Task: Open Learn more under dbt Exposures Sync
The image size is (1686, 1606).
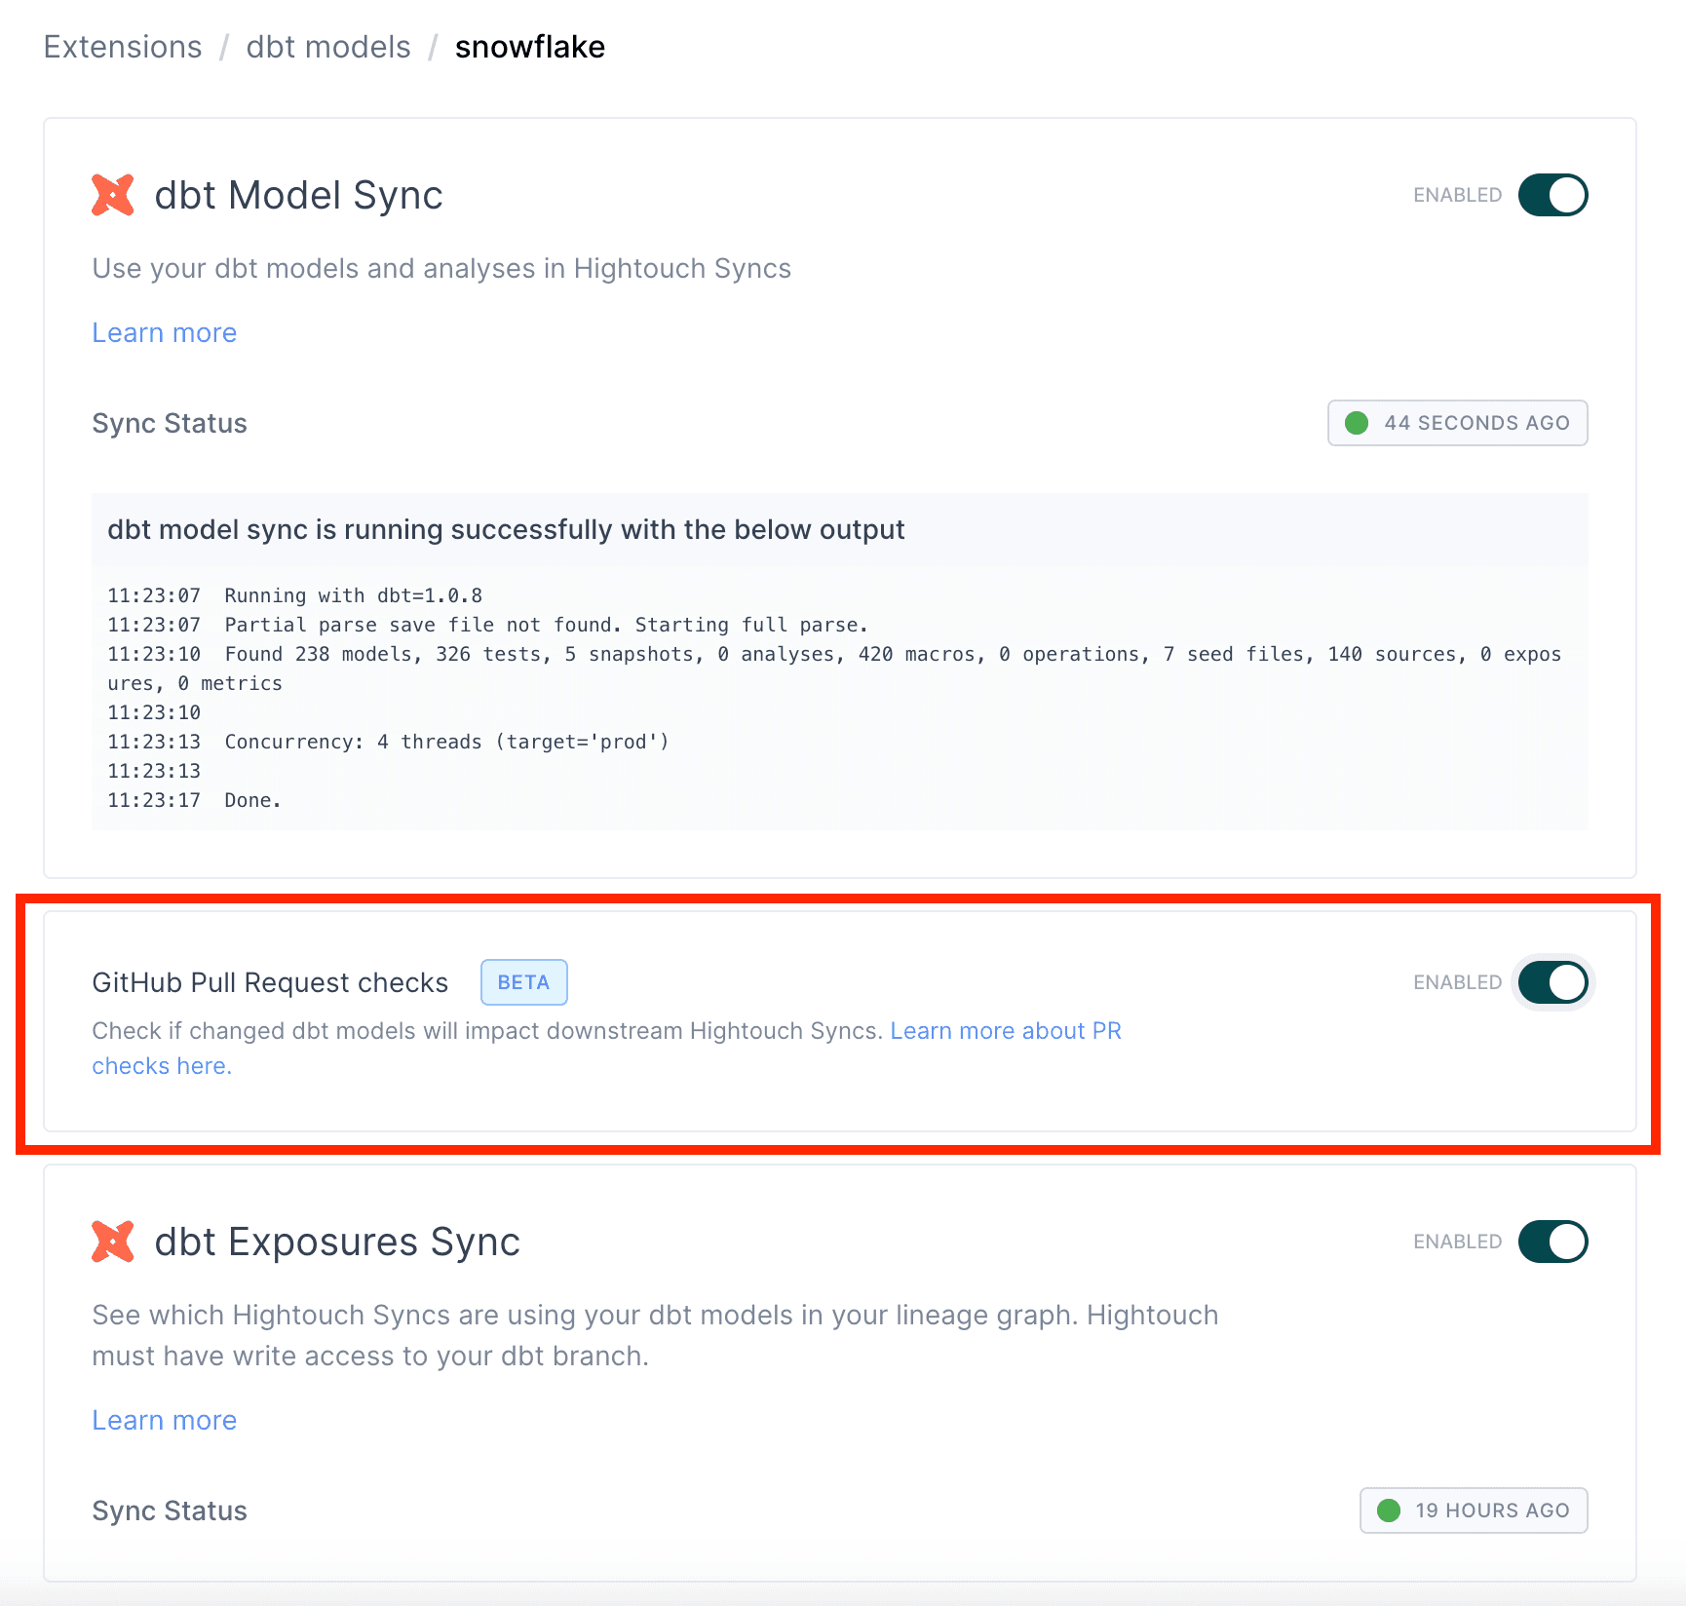Action: pos(164,1420)
